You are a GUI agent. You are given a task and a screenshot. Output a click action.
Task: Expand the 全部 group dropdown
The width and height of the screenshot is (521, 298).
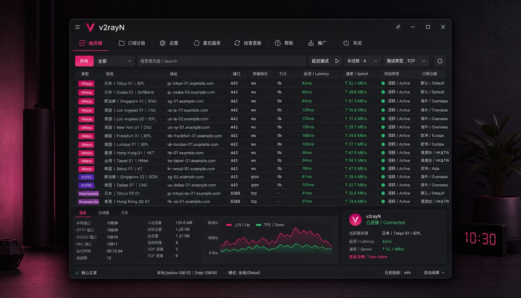(114, 61)
